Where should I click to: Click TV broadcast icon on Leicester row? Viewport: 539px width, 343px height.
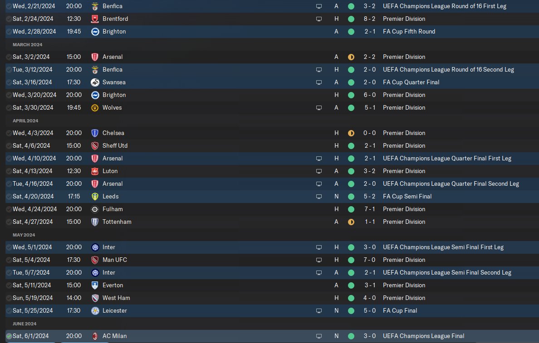coord(319,311)
